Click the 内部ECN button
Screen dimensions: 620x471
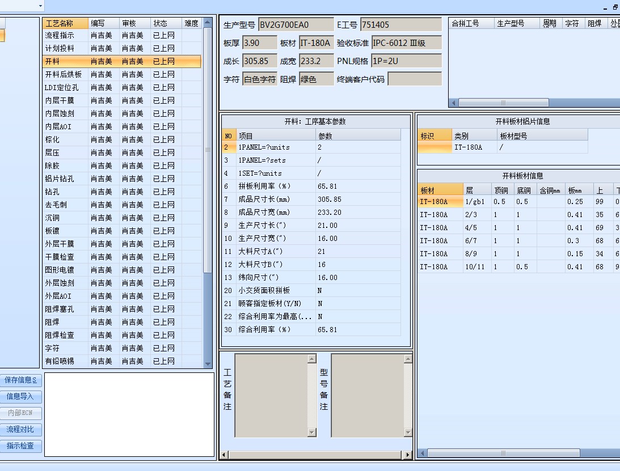pos(20,413)
